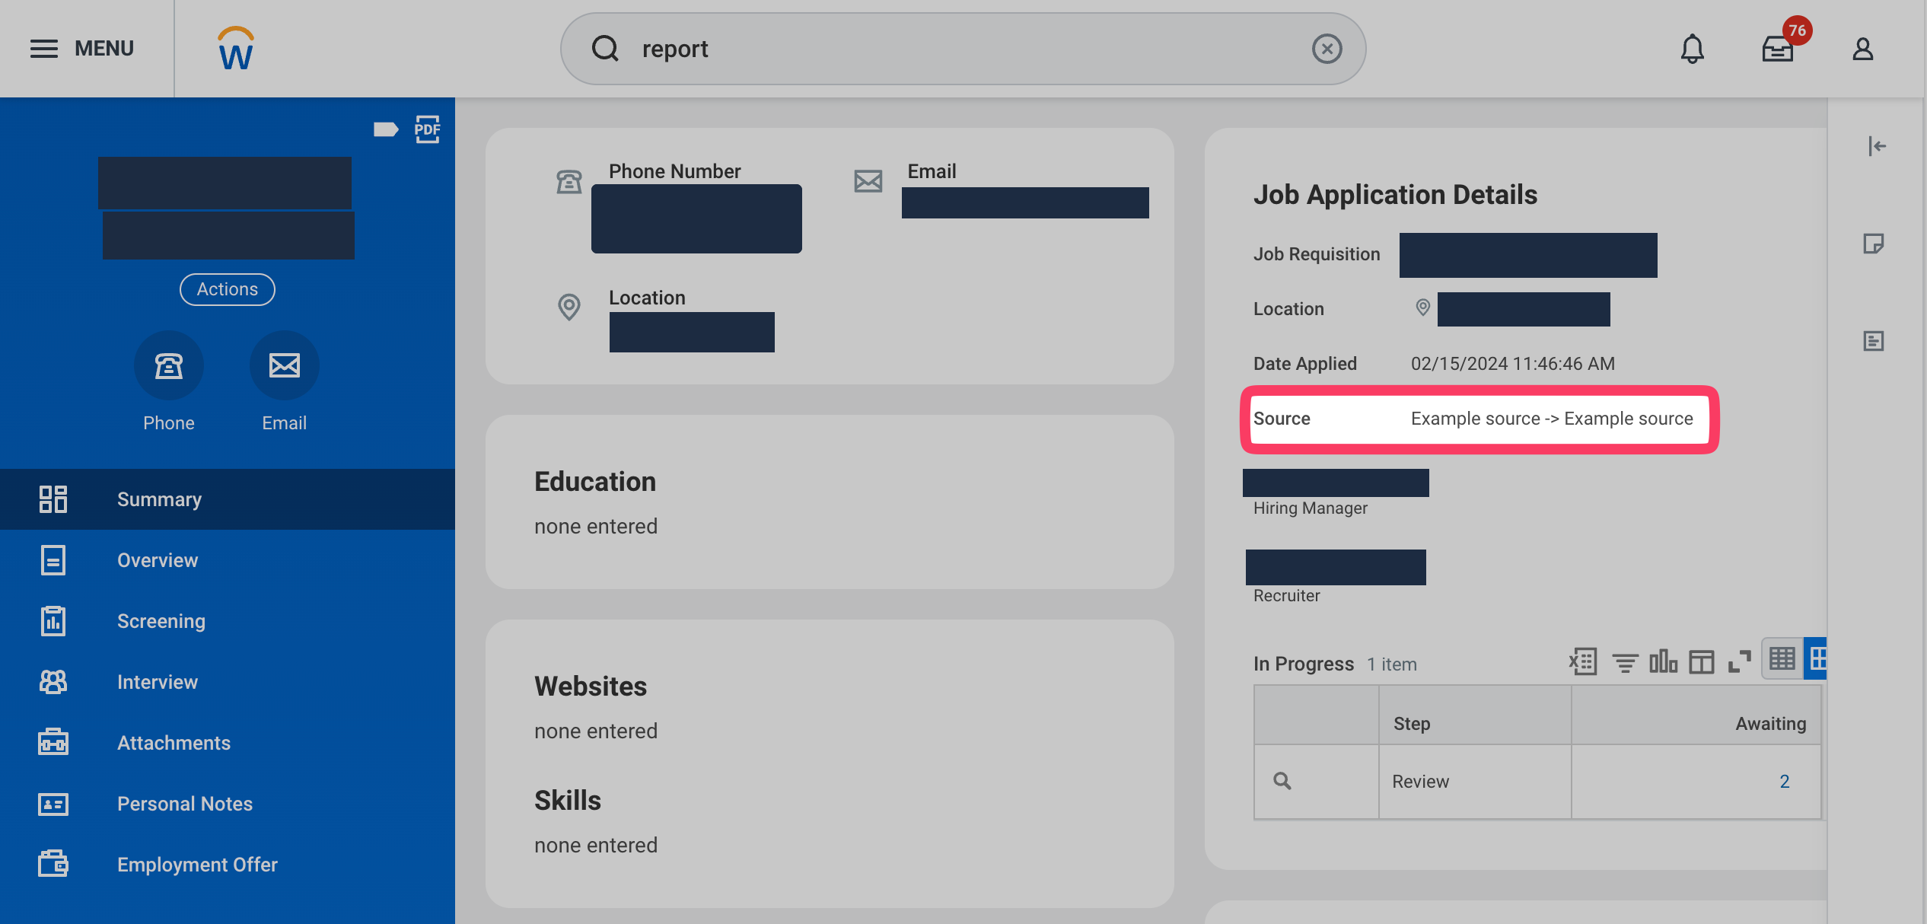Open the Actions dropdown button
1927x924 pixels.
(x=227, y=289)
